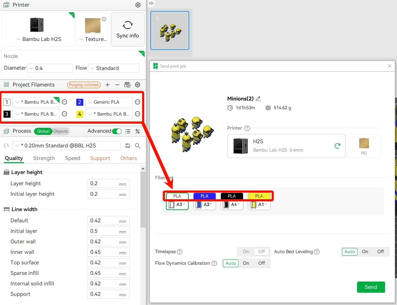
Task: Click the PEI plate thumbnail
Action: pos(364,146)
